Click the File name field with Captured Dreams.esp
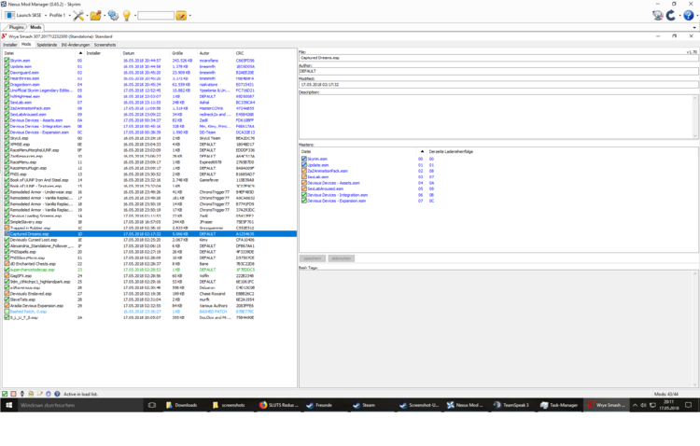Screen dimensions: 700x446 point(498,58)
